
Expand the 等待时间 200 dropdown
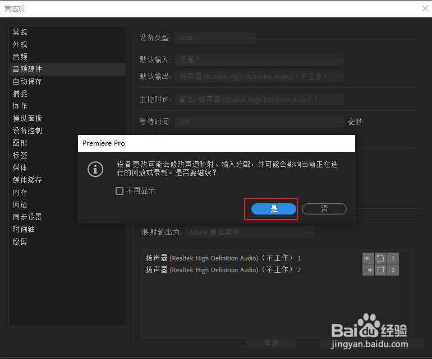click(259, 122)
